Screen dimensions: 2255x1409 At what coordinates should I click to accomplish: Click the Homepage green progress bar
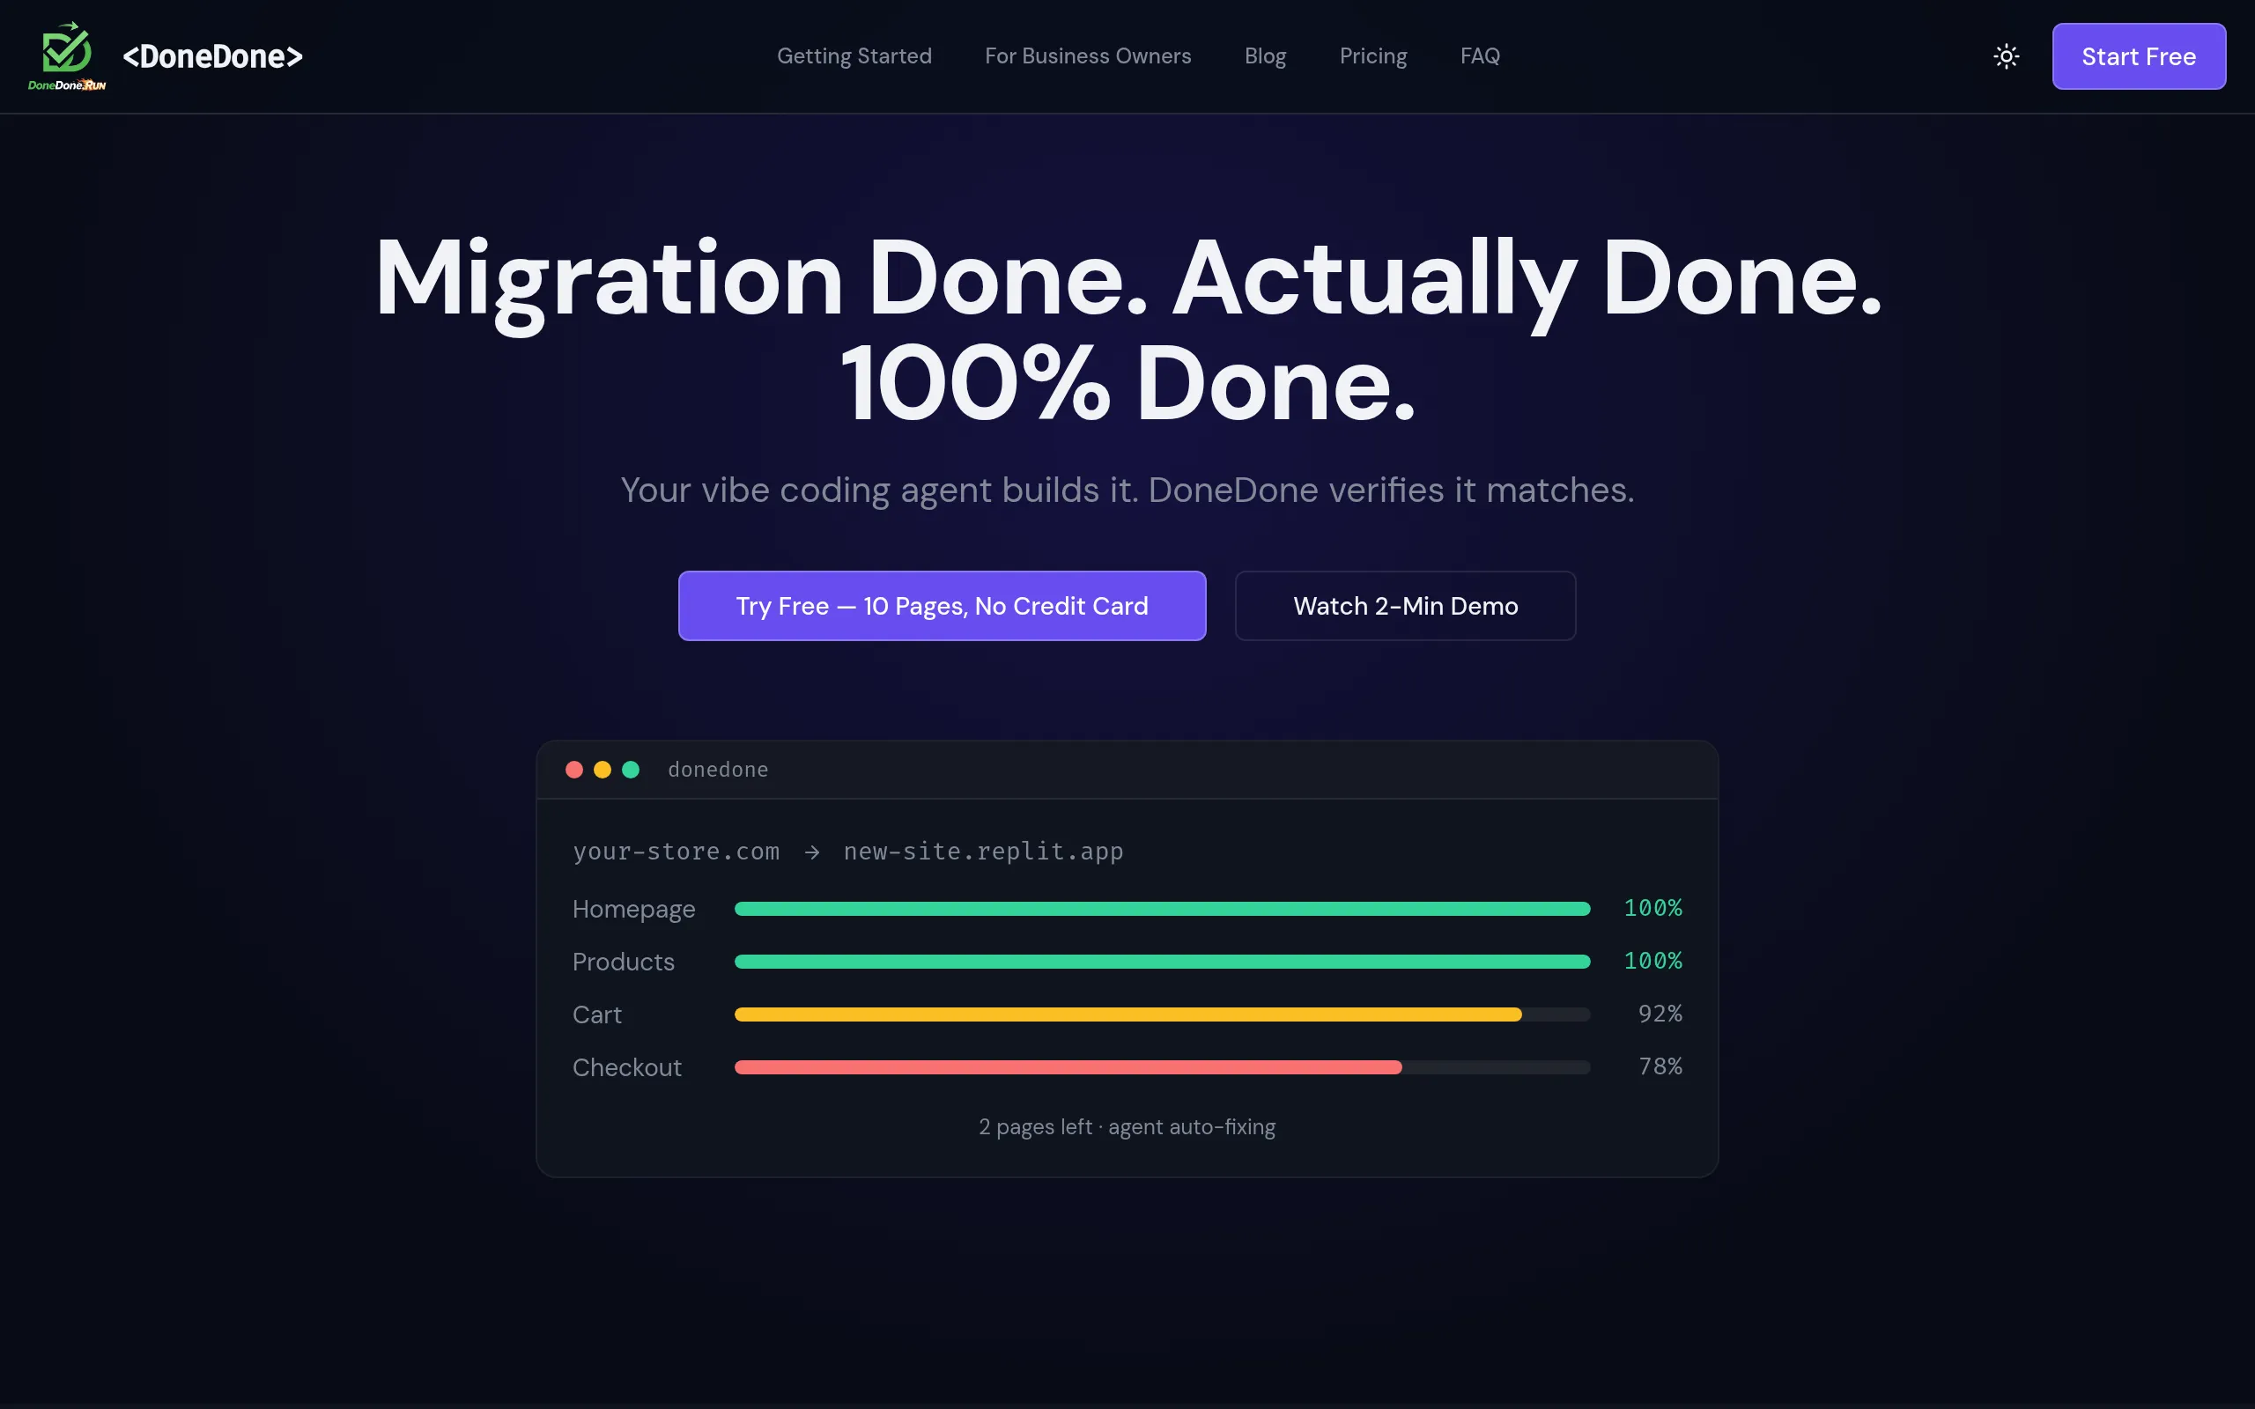click(x=1162, y=909)
